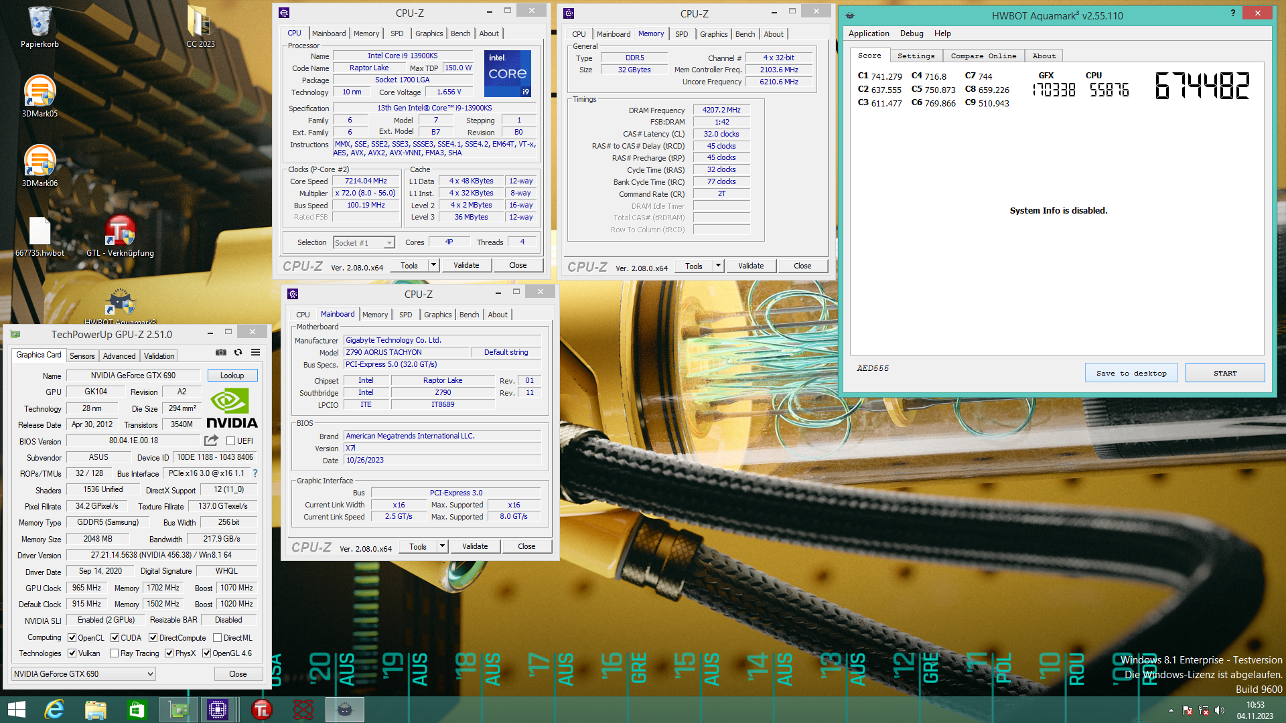
Task: Click Save to desktop in Aquamark
Action: (x=1131, y=373)
